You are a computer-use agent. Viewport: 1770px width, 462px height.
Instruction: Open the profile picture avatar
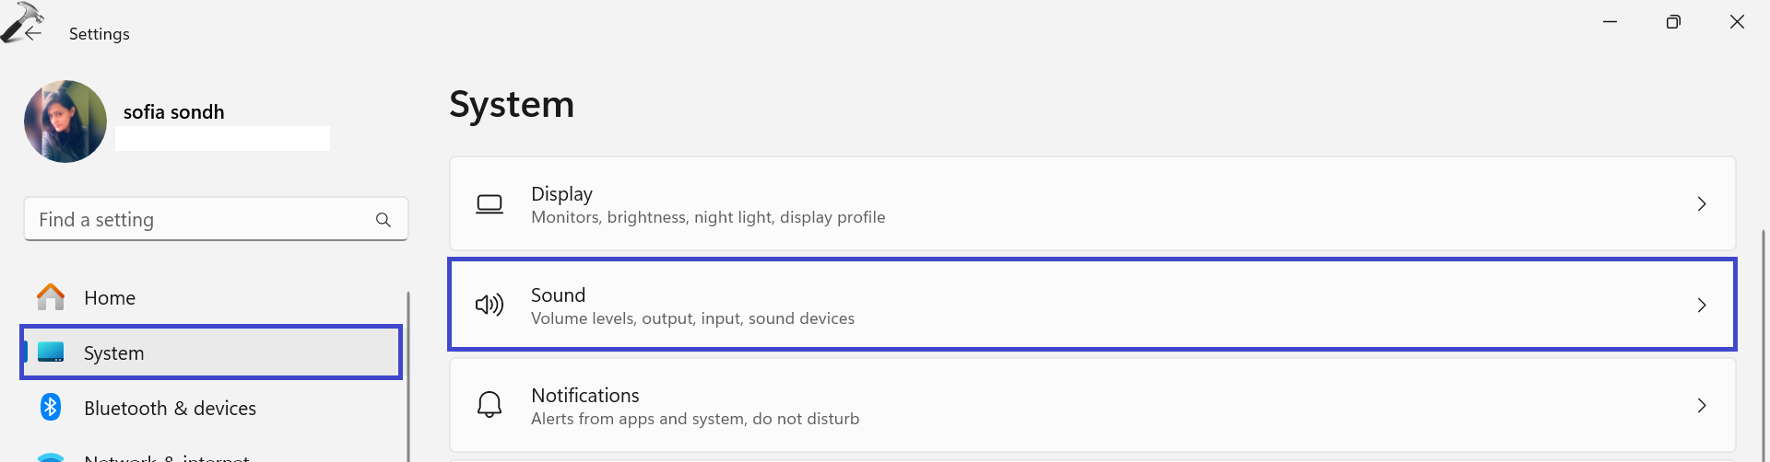pyautogui.click(x=65, y=121)
